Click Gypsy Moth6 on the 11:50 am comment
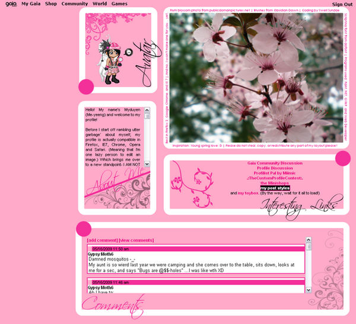The width and height of the screenshot is (356, 324). (101, 254)
